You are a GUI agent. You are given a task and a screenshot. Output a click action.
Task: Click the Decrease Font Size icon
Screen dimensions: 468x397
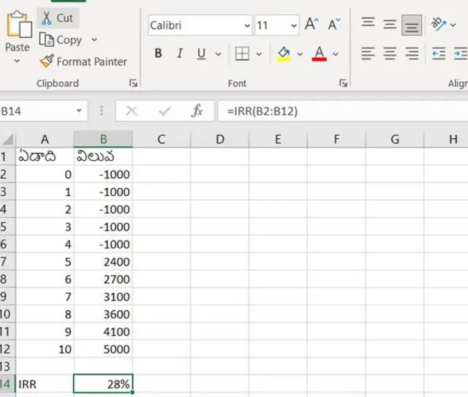pos(334,25)
